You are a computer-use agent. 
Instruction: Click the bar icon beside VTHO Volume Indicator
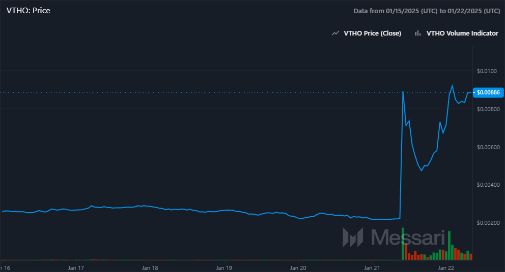coord(417,33)
